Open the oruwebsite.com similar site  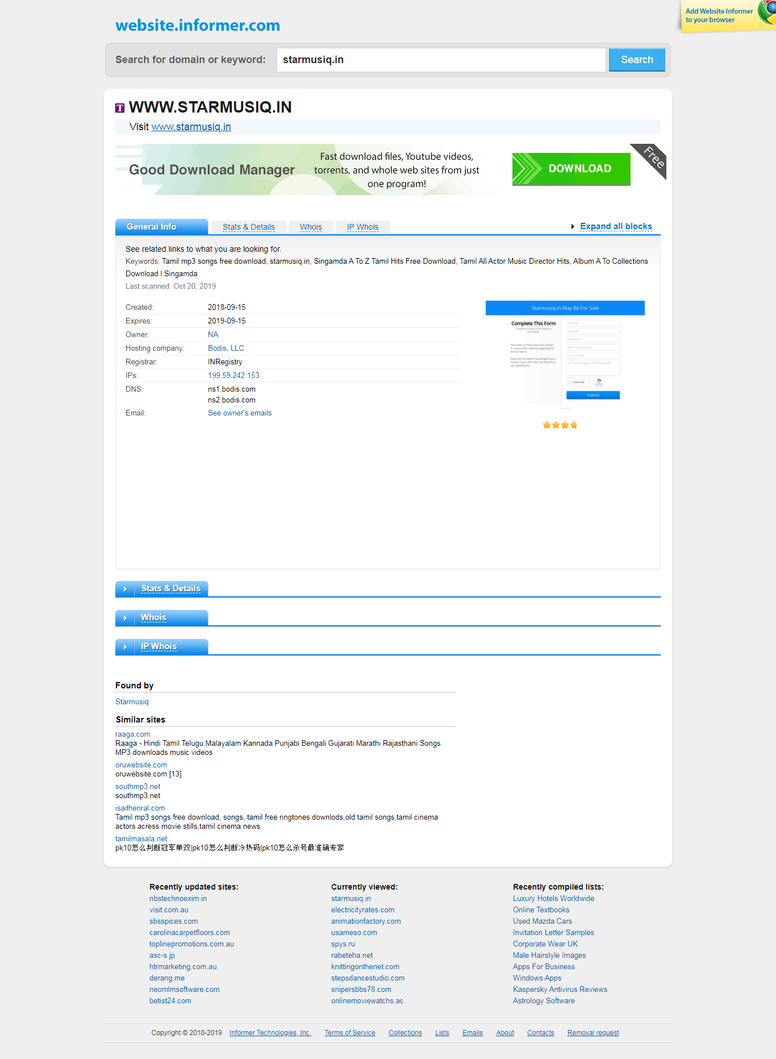(141, 765)
